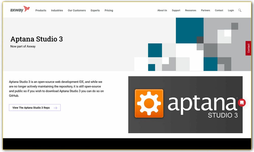
Task: Click the Experts navigation link
Action: (95, 10)
